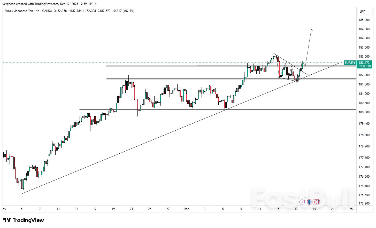
Task: Click the Dec label on time axis
Action: pos(186,209)
